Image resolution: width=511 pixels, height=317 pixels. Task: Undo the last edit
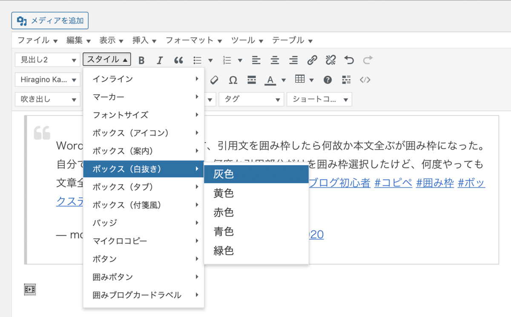pos(349,60)
